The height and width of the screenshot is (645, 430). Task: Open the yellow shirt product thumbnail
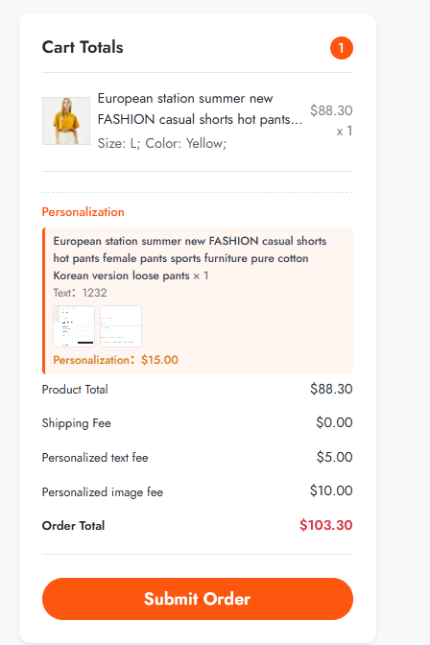(66, 121)
